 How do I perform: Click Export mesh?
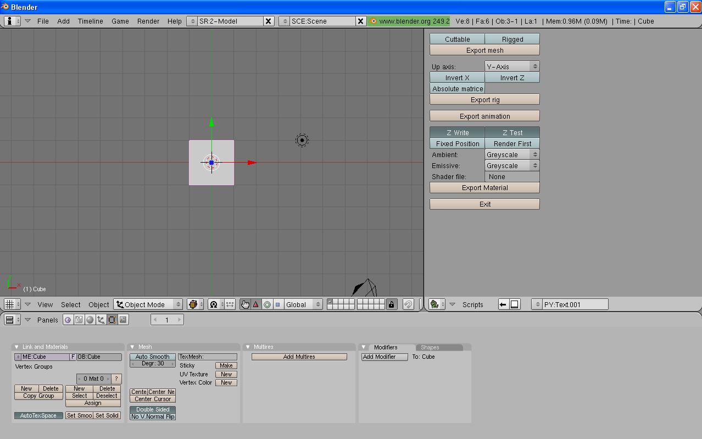pyautogui.click(x=484, y=50)
